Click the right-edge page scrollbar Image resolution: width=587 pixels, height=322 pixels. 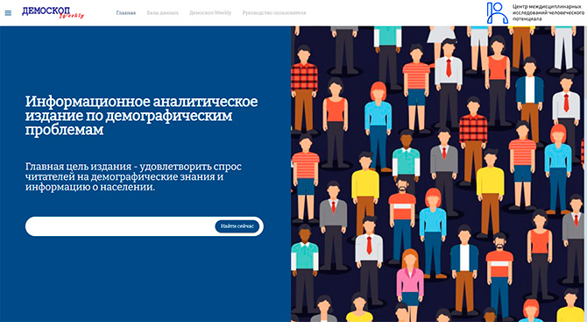pos(585,174)
